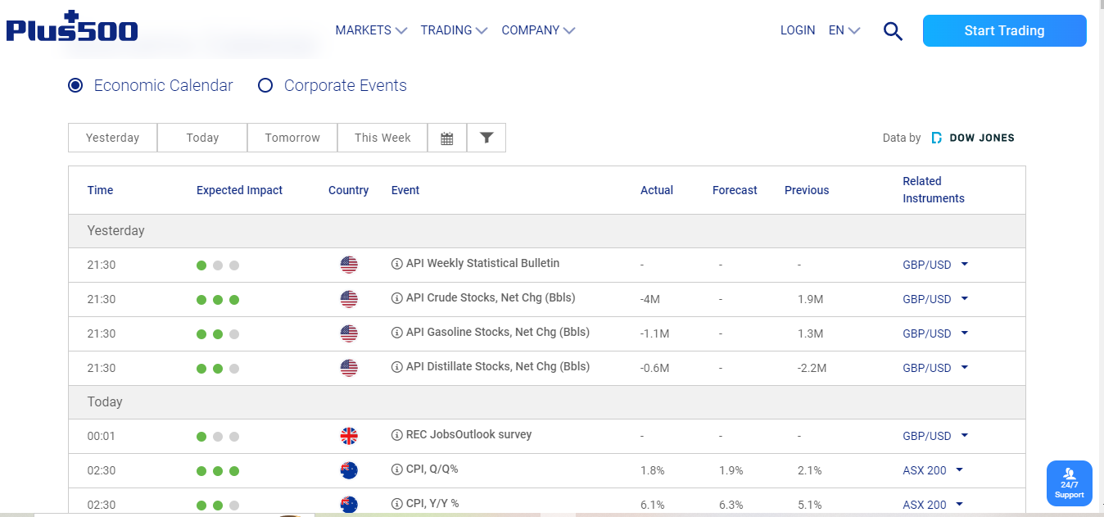Expand the TRADING menu
This screenshot has width=1104, height=517.
coord(454,30)
